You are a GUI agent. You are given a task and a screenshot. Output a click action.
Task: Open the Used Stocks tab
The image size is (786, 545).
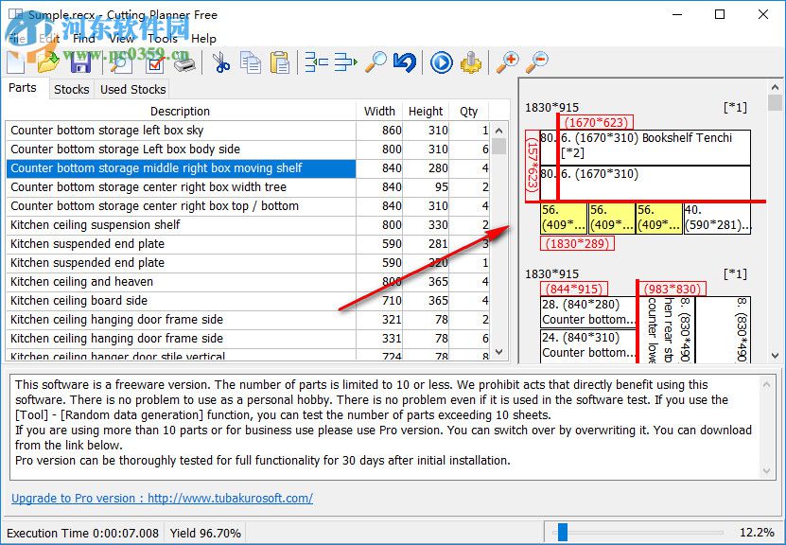(x=131, y=89)
